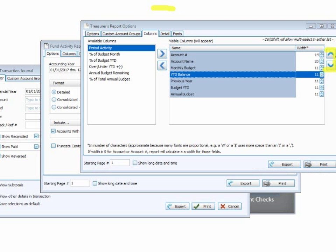Click the move right arrow to add column
This screenshot has width=336, height=252.
(x=162, y=54)
